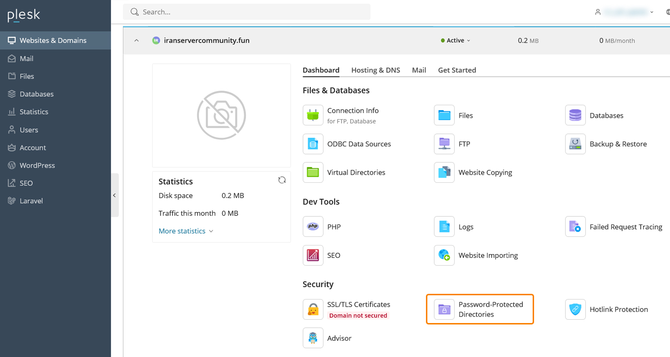This screenshot has height=357, width=670.
Task: Collapse the iranservercommunity.fun domain row
Action: click(137, 41)
